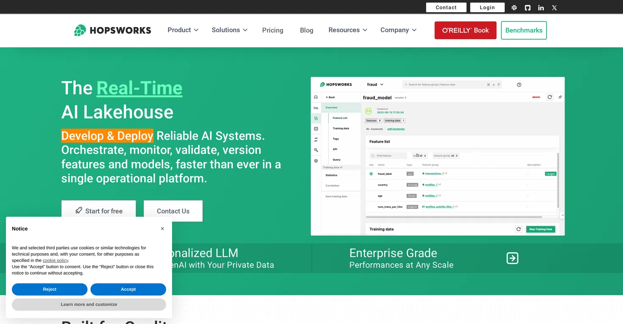This screenshot has height=324, width=623.
Task: Expand the Product menu
Action: pyautogui.click(x=183, y=30)
